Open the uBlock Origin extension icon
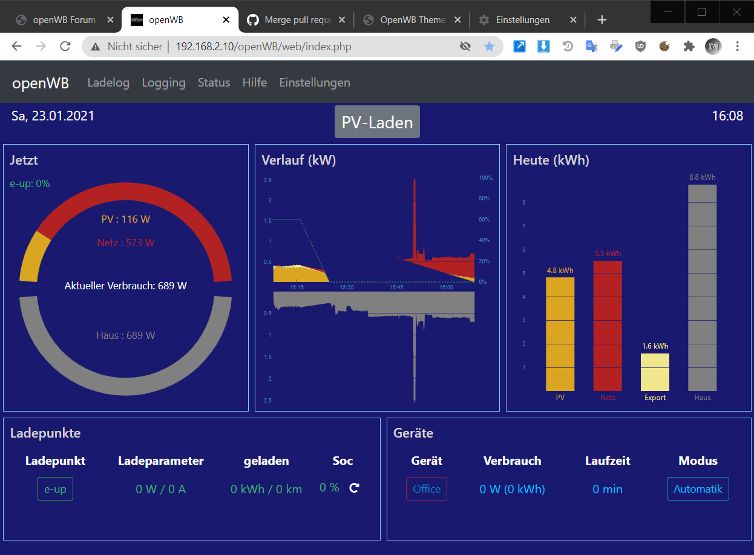The height and width of the screenshot is (555, 754). tap(640, 47)
